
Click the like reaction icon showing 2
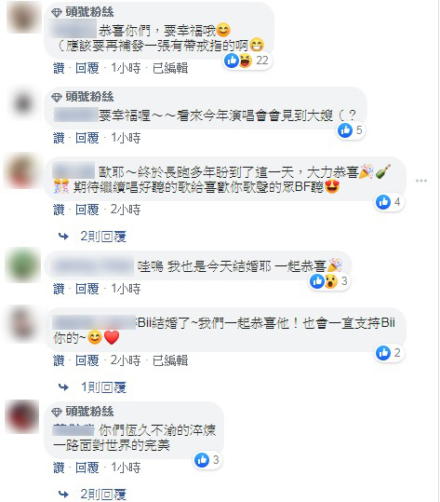pos(383,353)
